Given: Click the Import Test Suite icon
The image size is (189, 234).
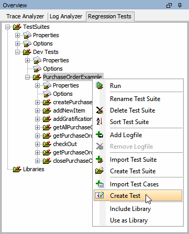Looking at the screenshot, I should coord(99,159).
